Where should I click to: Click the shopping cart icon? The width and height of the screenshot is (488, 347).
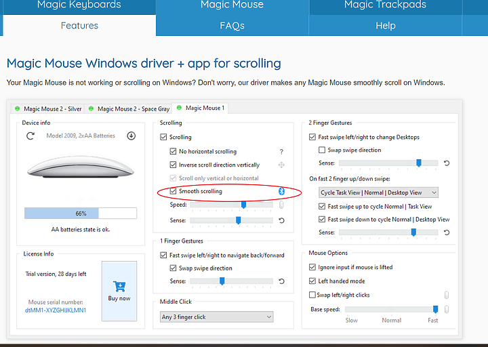click(x=119, y=286)
